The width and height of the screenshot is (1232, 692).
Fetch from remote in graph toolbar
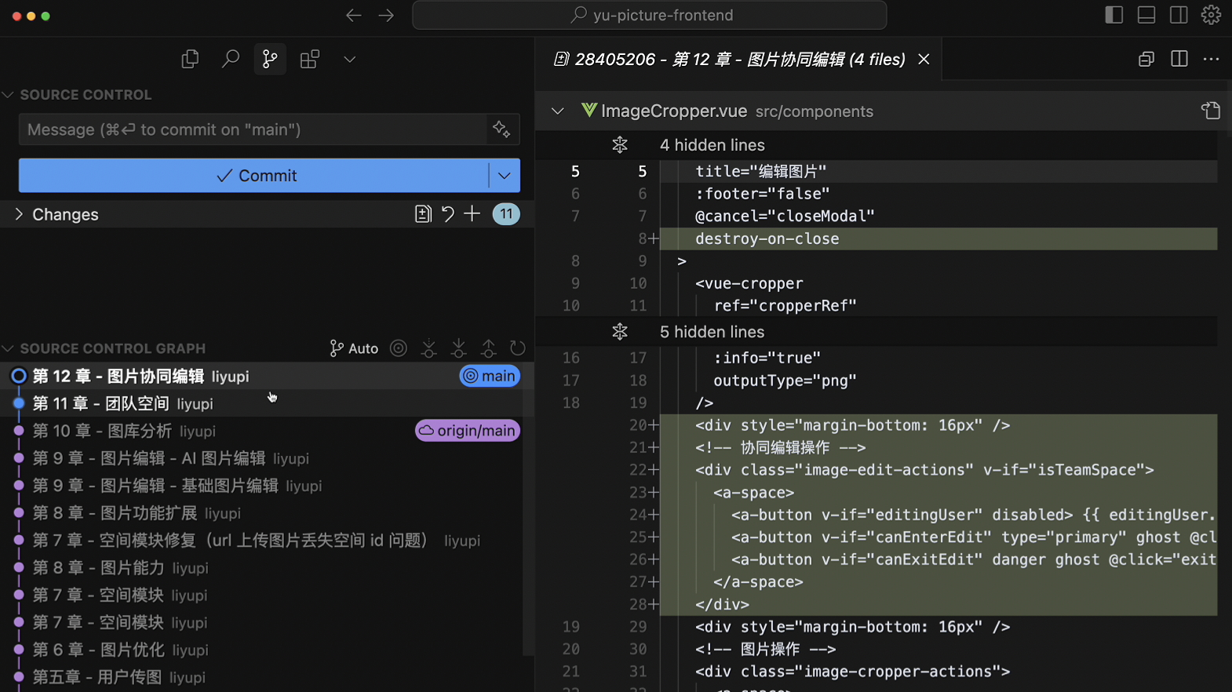point(428,348)
